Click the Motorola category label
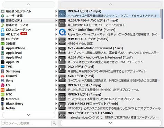This screenshot has width=164, height=128. pyautogui.click(x=13, y=99)
